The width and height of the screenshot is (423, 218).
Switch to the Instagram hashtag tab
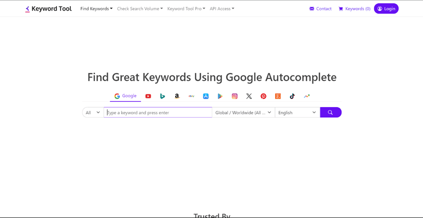tap(235, 96)
